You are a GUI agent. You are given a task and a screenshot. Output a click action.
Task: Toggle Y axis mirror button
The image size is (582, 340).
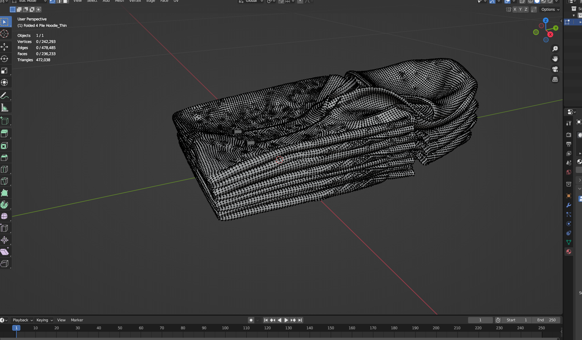520,10
